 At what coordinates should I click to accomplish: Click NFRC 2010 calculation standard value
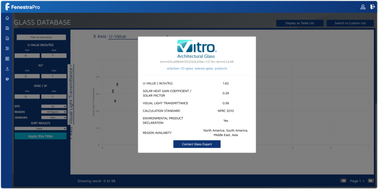(x=226, y=111)
